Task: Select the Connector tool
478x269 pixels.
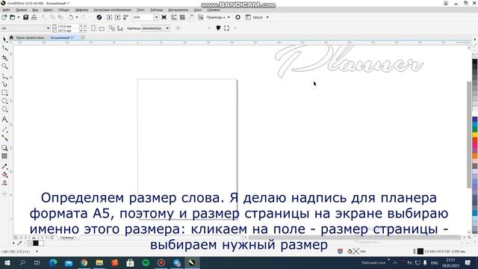Action: [4, 138]
